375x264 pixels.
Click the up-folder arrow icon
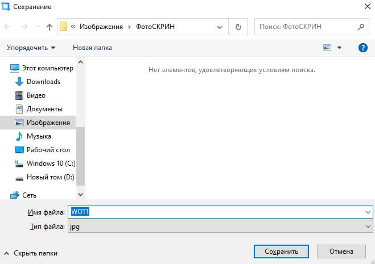click(x=50, y=27)
